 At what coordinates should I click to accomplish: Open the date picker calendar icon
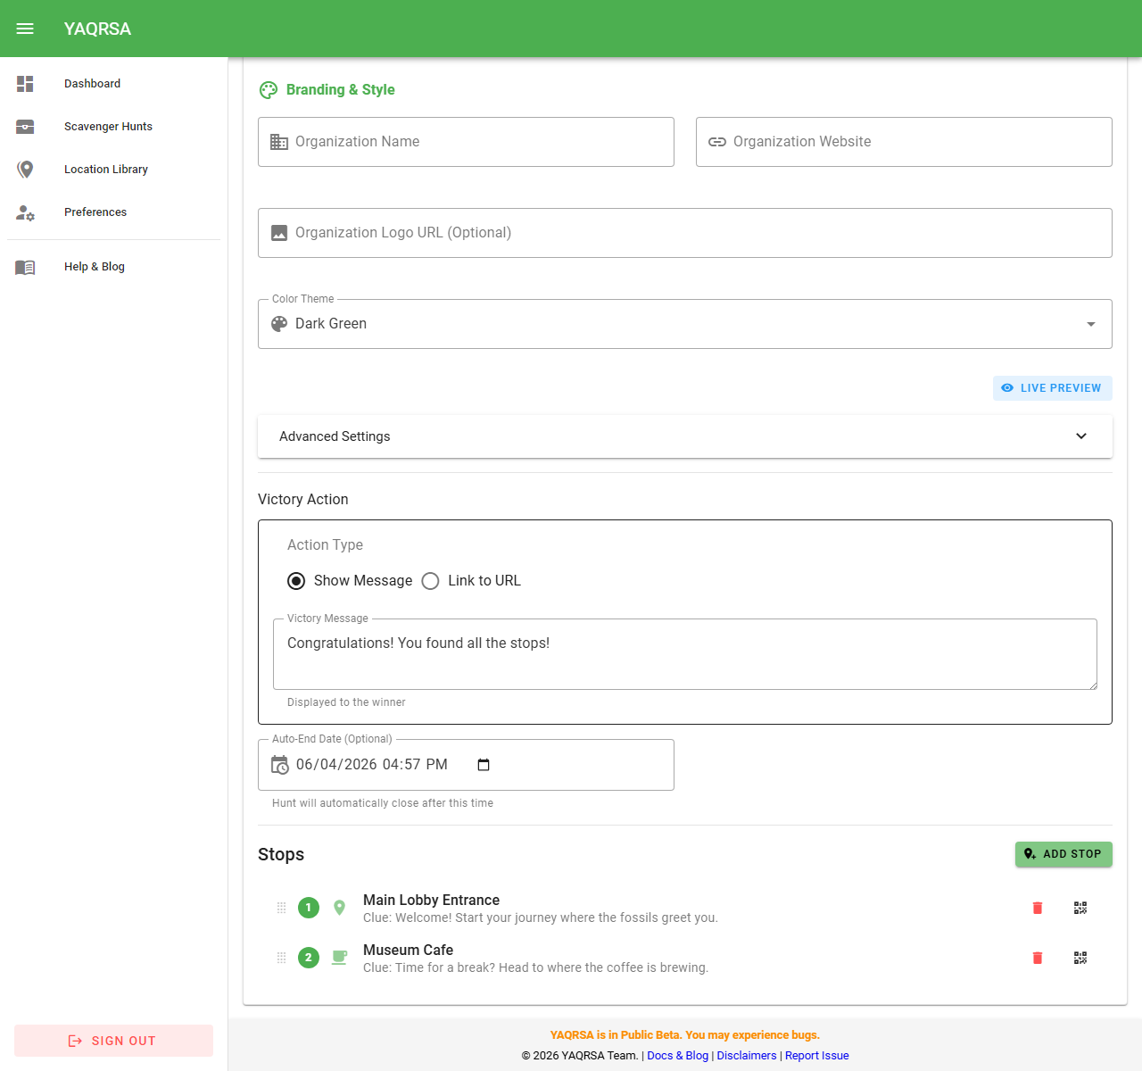pyautogui.click(x=484, y=765)
